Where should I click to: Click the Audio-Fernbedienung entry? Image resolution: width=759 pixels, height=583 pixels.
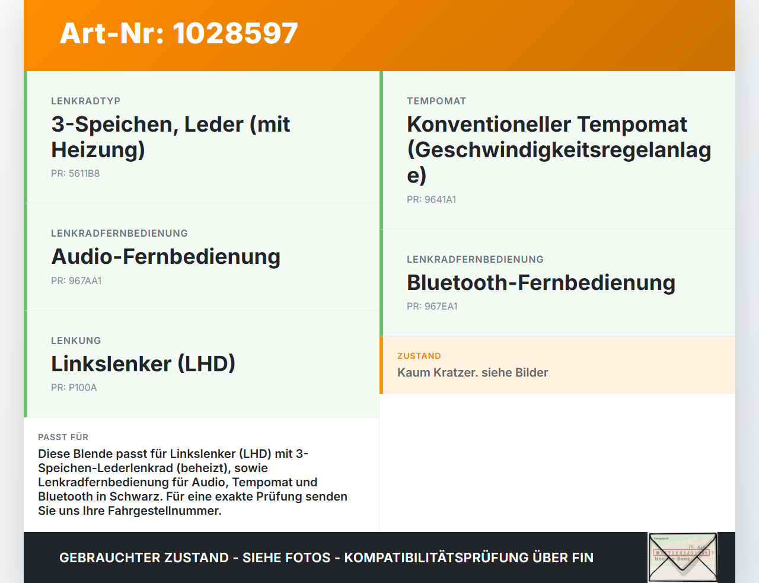pyautogui.click(x=166, y=256)
